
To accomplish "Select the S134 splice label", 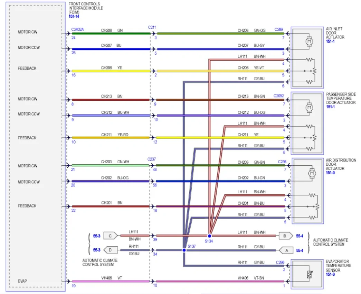I will 209,241.
